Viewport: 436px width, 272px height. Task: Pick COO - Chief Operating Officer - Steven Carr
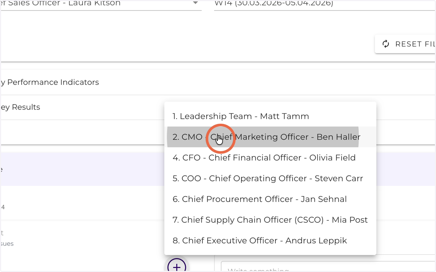click(270, 178)
